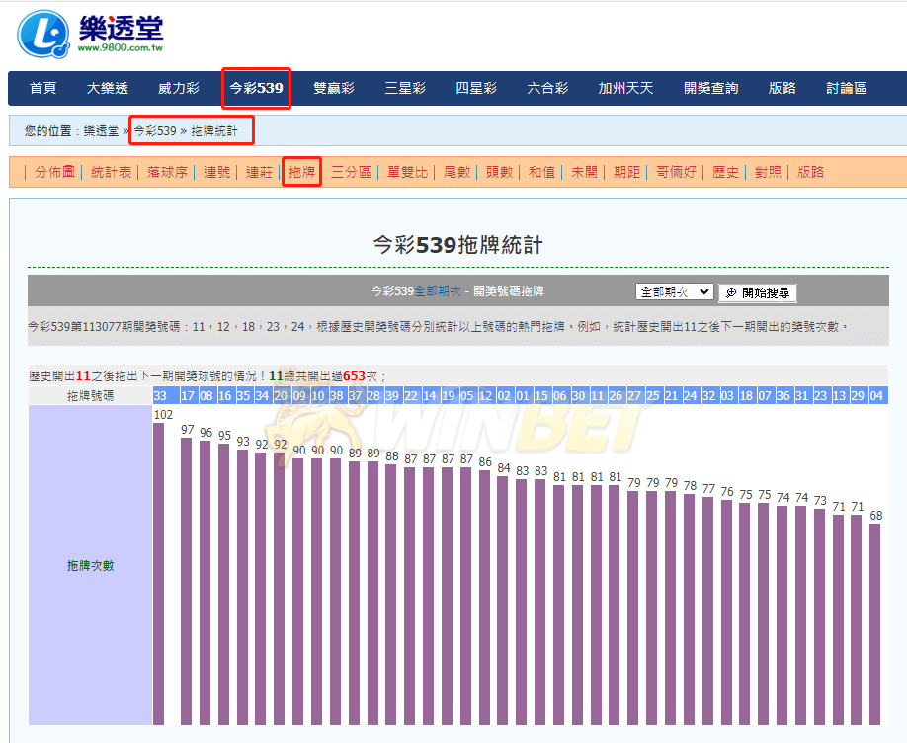Select 版路 in the blue navigation bar
907x743 pixels.
tap(783, 88)
